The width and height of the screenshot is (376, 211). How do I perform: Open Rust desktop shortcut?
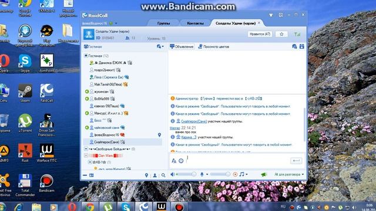pos(25,152)
